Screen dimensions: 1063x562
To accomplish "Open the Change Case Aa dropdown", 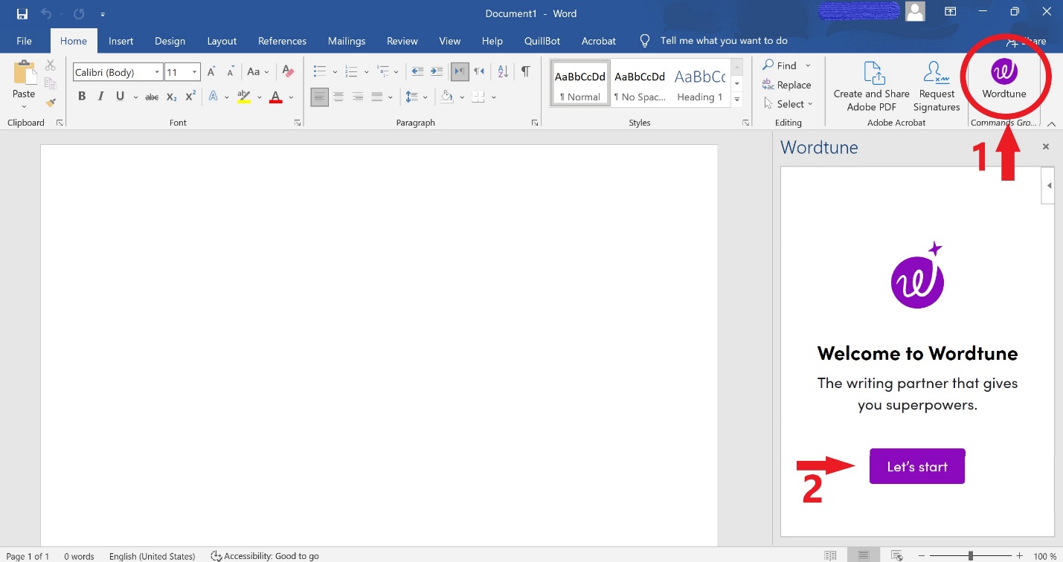I will pyautogui.click(x=258, y=72).
